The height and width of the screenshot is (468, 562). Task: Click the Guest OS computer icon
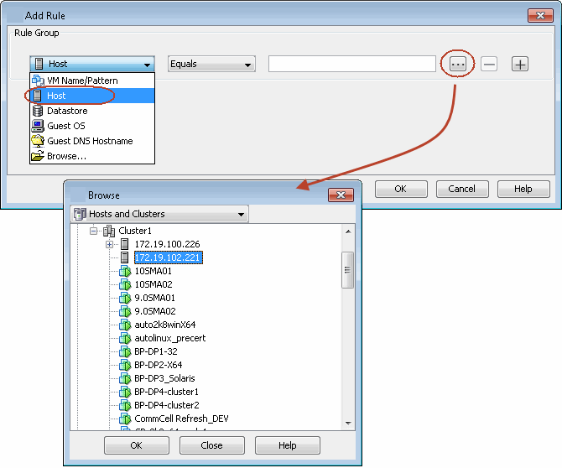[x=38, y=126]
